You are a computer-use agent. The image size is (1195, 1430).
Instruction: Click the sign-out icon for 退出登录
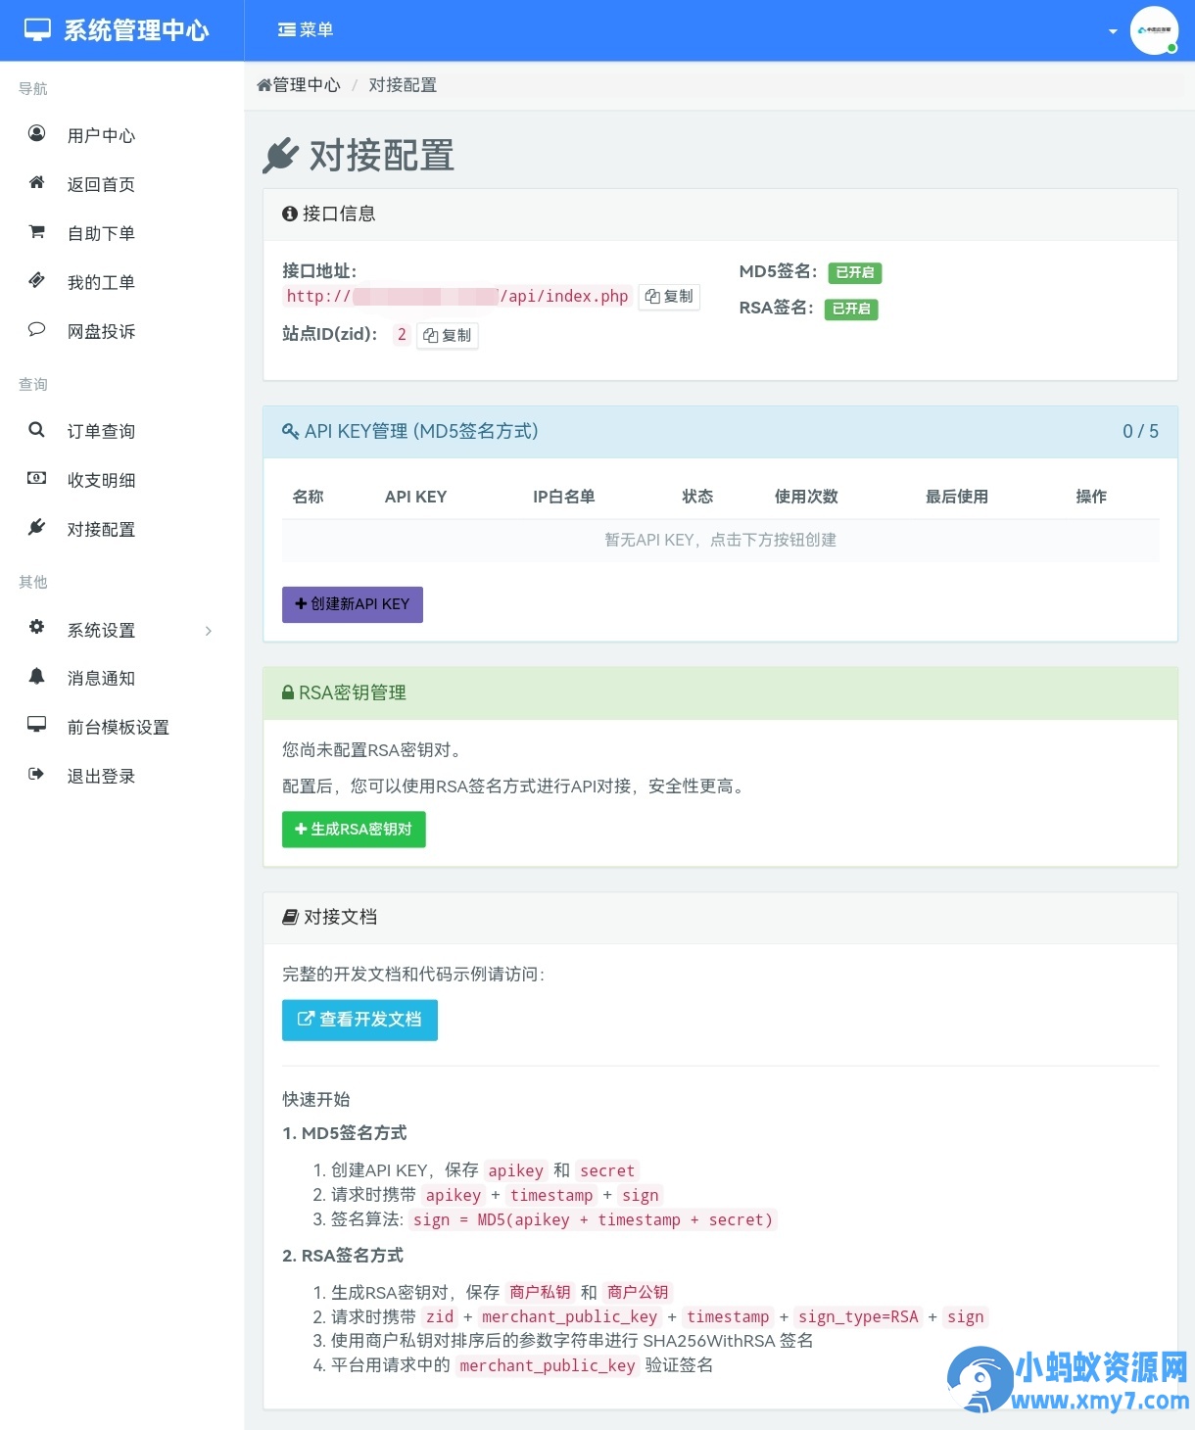click(x=36, y=774)
